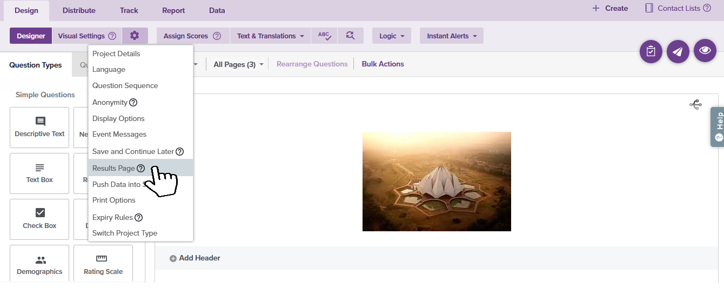Image resolution: width=724 pixels, height=288 pixels.
Task: Click the gear settings icon
Action: [x=135, y=36]
